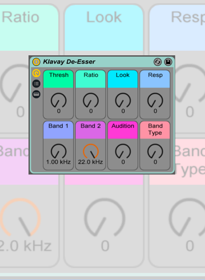Click the Thresh macro knob

tap(58, 100)
